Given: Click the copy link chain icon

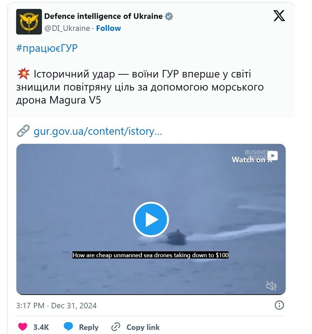Looking at the screenshot, I should [x=116, y=327].
